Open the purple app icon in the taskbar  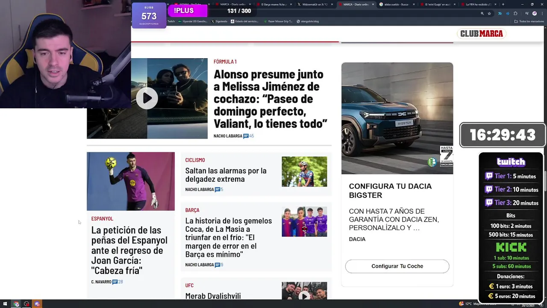[x=37, y=304]
